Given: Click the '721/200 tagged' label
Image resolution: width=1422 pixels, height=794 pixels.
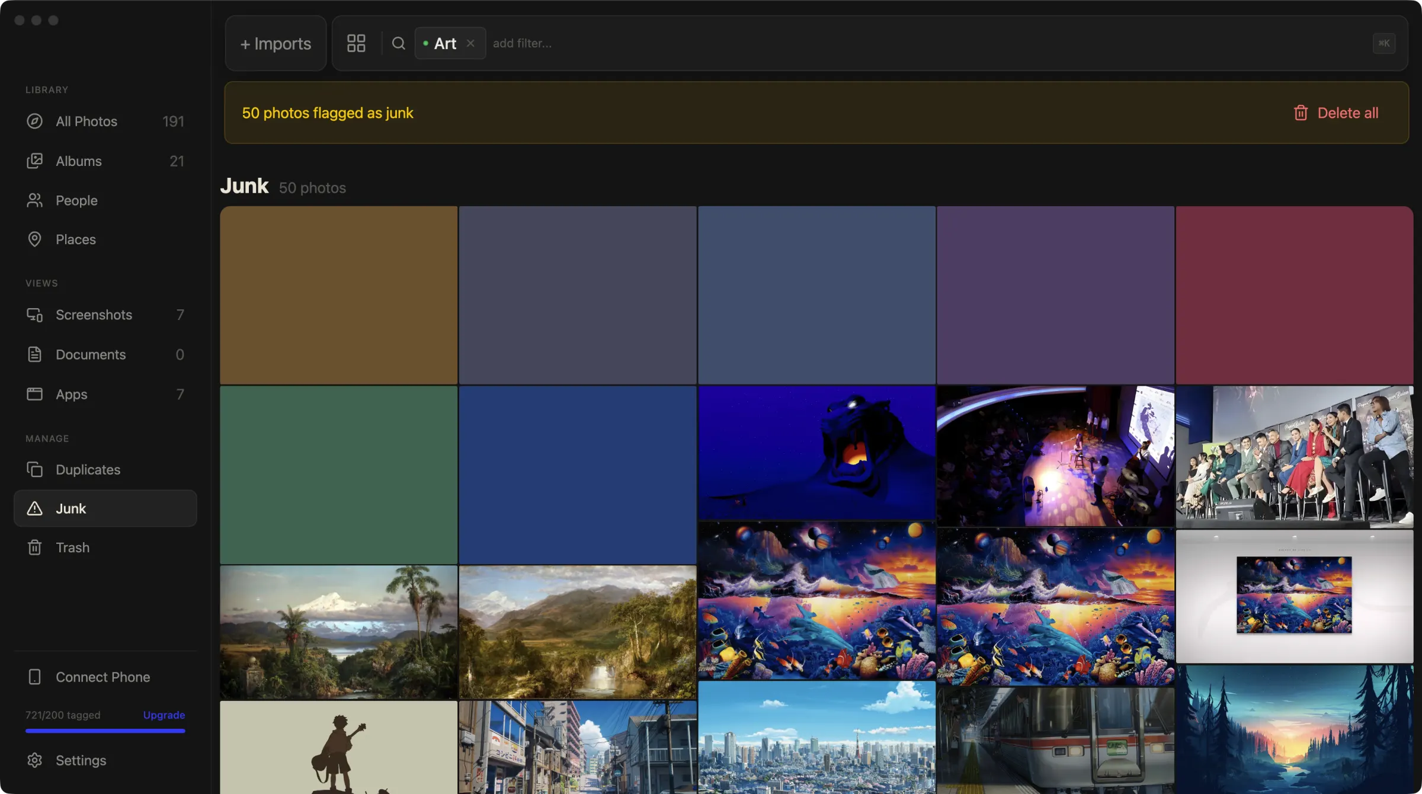Looking at the screenshot, I should pyautogui.click(x=63, y=715).
